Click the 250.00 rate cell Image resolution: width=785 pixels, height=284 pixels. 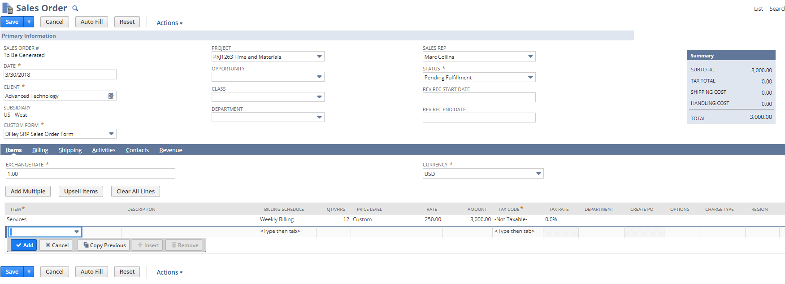[433, 219]
